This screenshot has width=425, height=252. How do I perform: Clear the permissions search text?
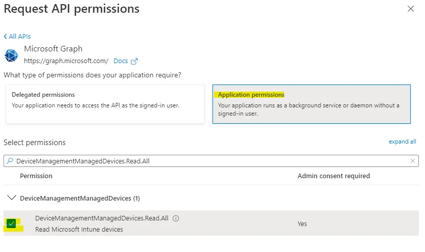click(x=413, y=161)
